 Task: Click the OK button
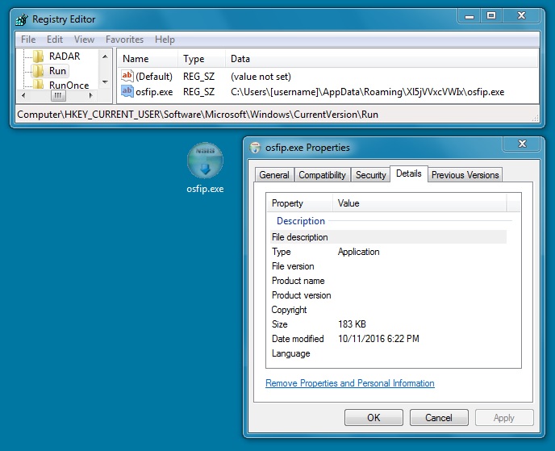pos(373,418)
